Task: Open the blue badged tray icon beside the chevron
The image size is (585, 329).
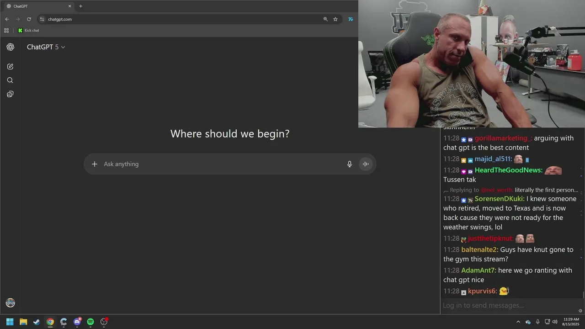Action: tap(528, 322)
